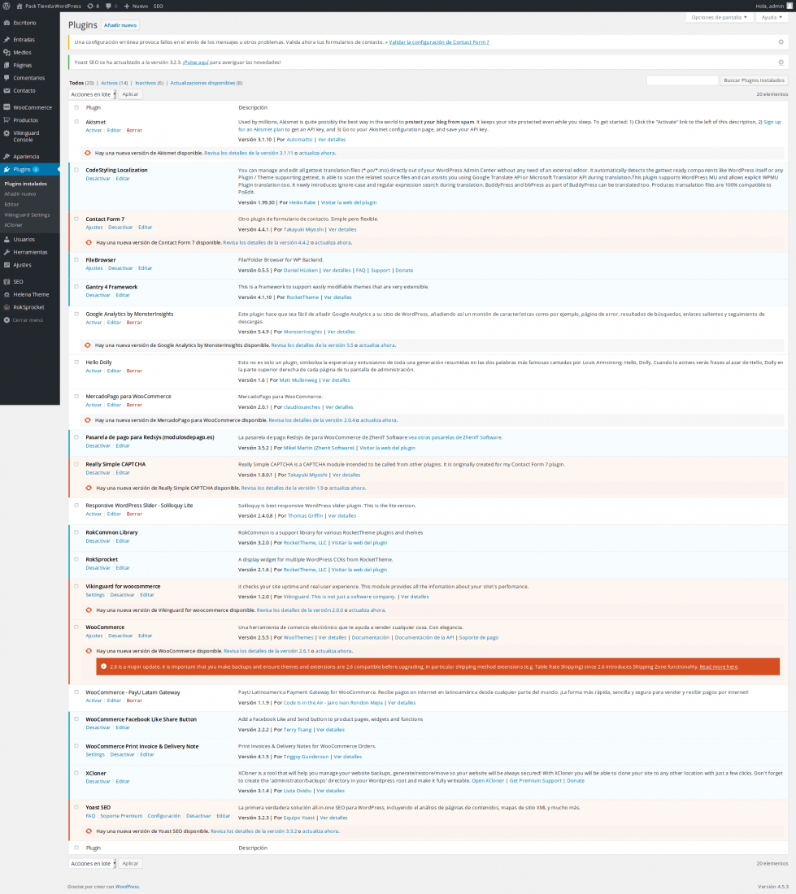Image resolution: width=796 pixels, height=894 pixels.
Task: Click the Herramientas wrench icon
Action: pos(7,252)
